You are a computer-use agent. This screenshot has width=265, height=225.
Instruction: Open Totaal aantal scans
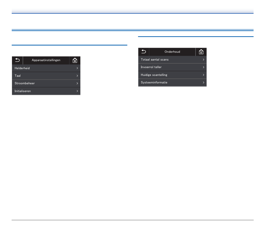(x=172, y=59)
